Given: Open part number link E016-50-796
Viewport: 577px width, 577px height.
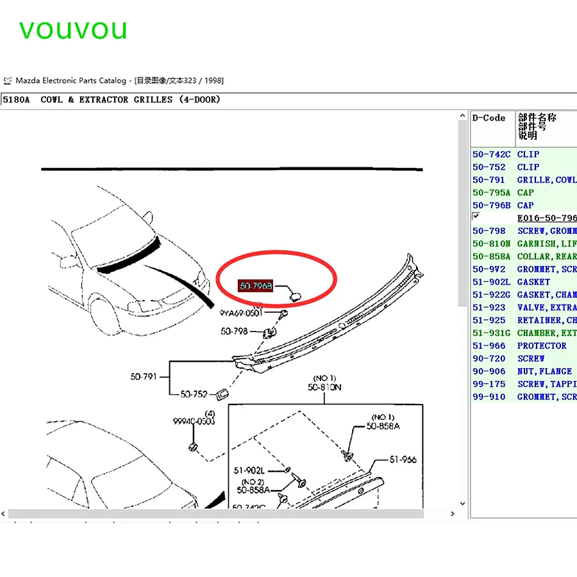Looking at the screenshot, I should [x=547, y=218].
